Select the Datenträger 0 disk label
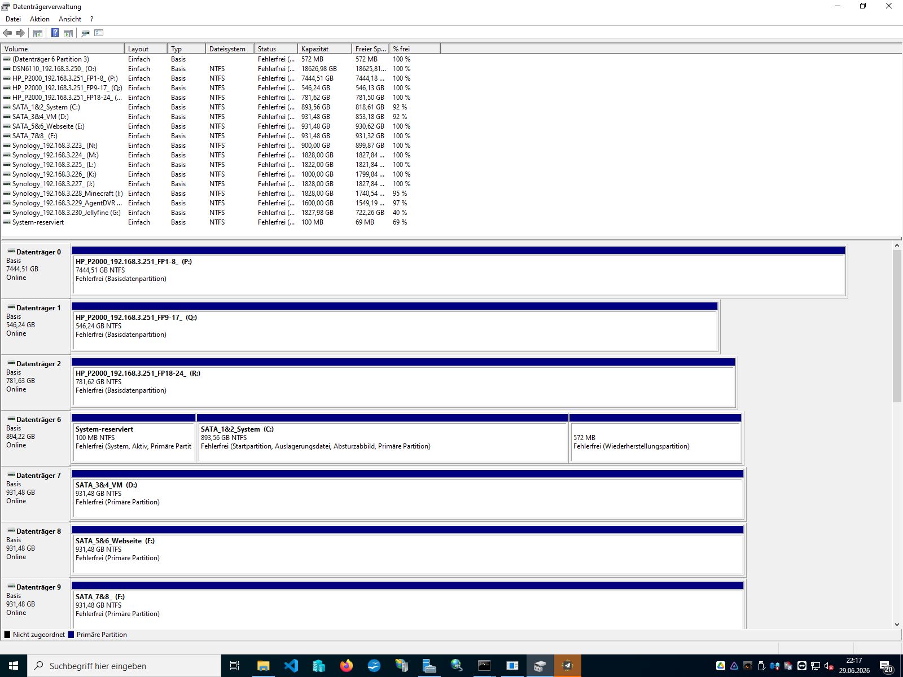903x677 pixels. 35,270
